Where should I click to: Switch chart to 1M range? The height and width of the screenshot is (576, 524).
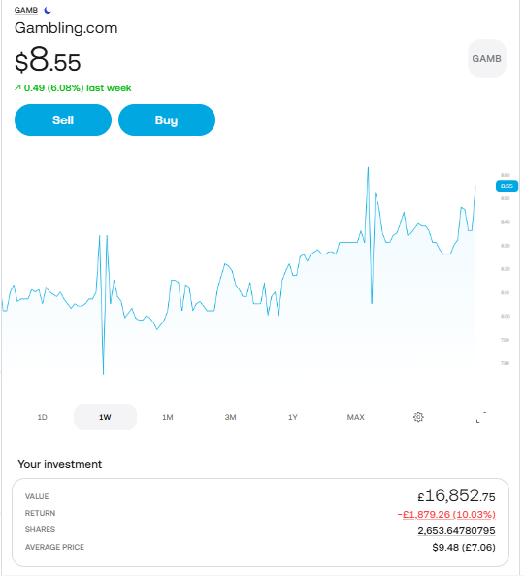tap(168, 417)
